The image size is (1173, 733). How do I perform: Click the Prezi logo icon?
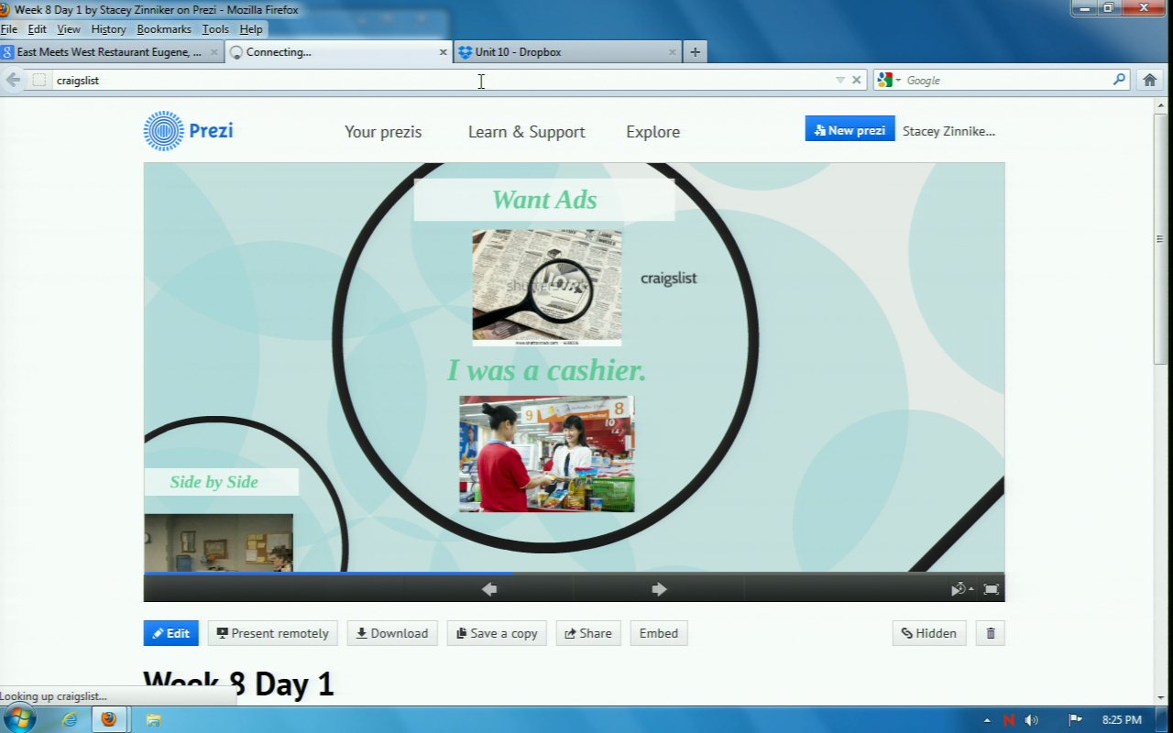pos(164,131)
